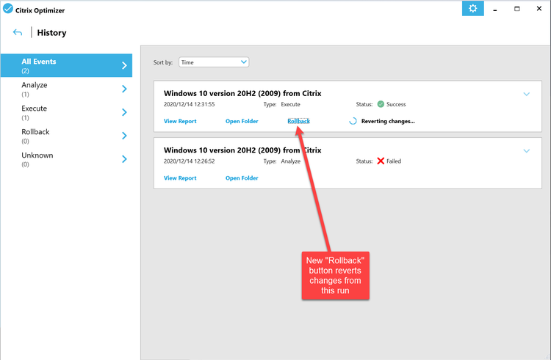
Task: Open Folder for the Execute run
Action: point(242,121)
